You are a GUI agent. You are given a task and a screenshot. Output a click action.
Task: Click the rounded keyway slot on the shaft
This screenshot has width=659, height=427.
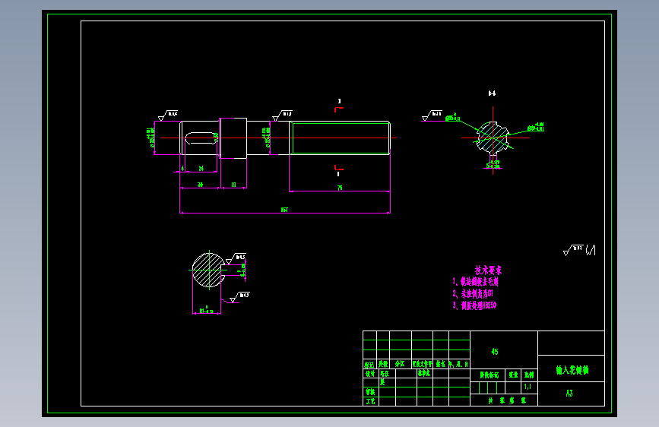coord(201,138)
